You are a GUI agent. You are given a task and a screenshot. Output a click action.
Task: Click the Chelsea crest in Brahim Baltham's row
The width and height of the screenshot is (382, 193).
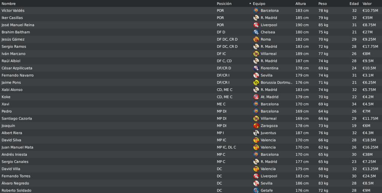(256, 32)
